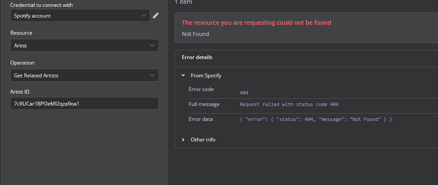Open the Resource dropdown showing Artist
Viewport: 438px width, 185px height.
85,45
